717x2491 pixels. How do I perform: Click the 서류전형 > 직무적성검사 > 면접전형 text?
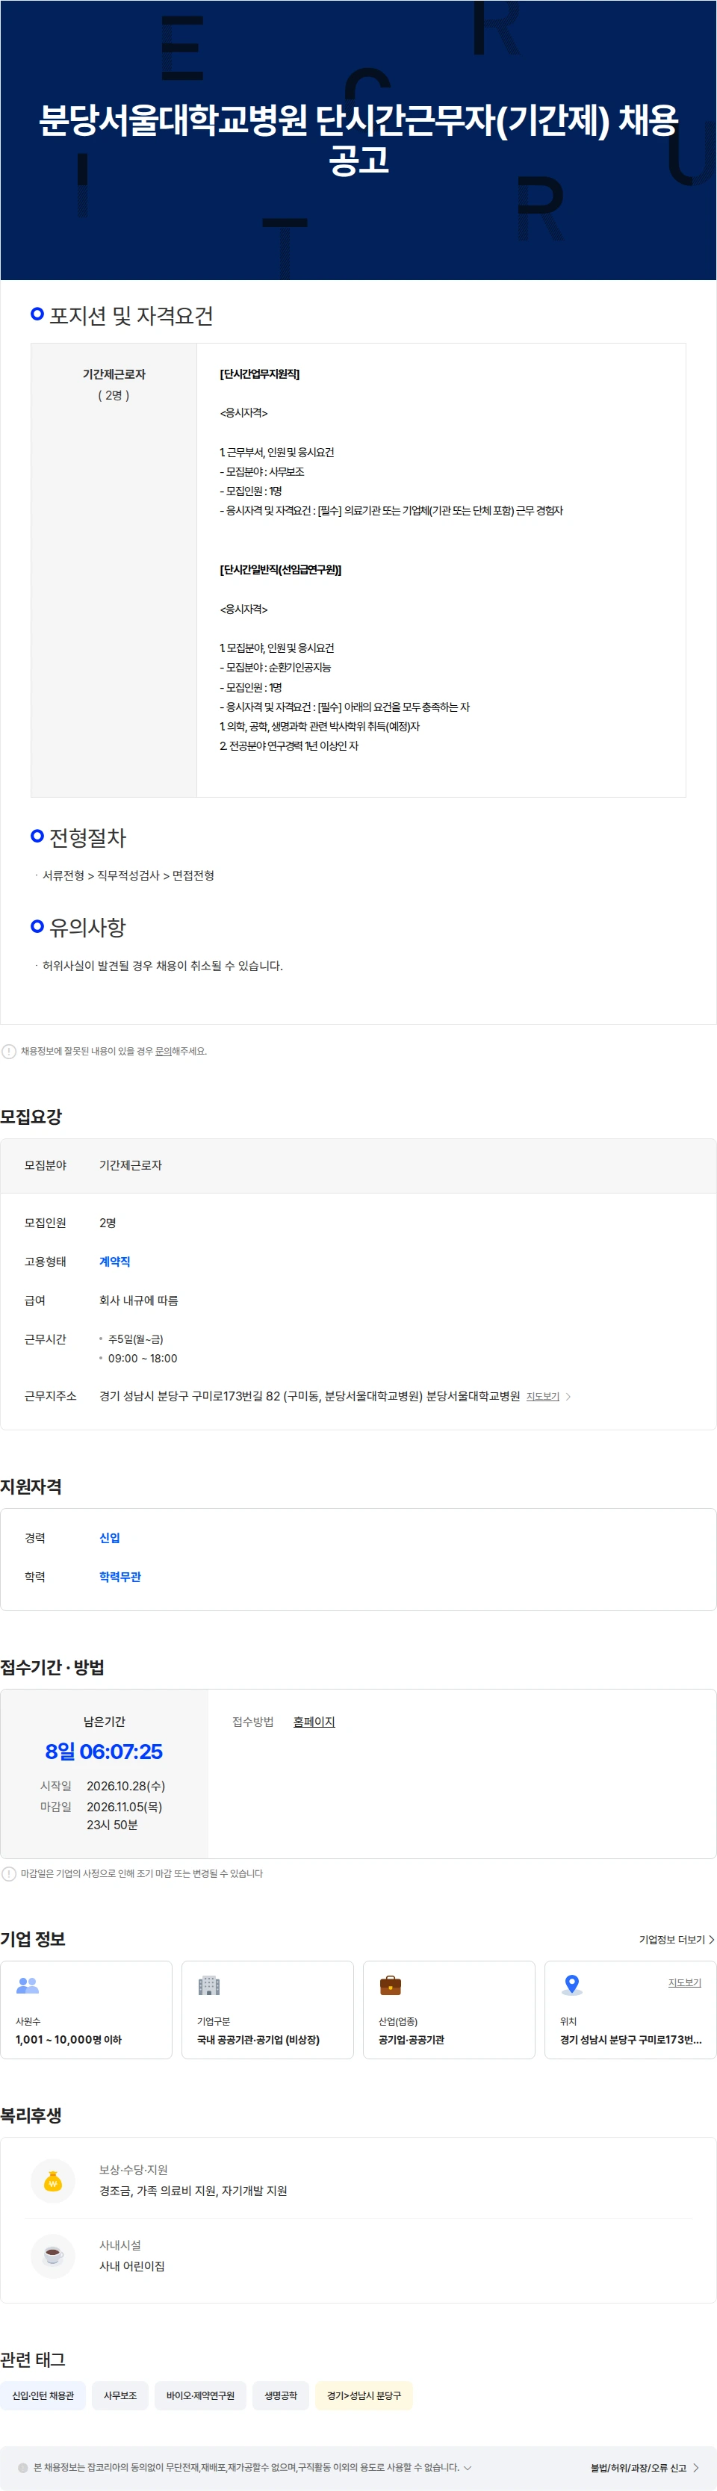point(128,875)
